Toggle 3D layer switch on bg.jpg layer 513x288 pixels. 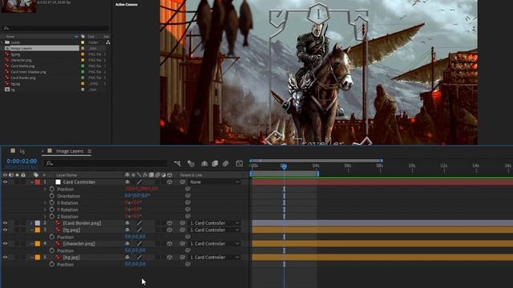tap(169, 258)
